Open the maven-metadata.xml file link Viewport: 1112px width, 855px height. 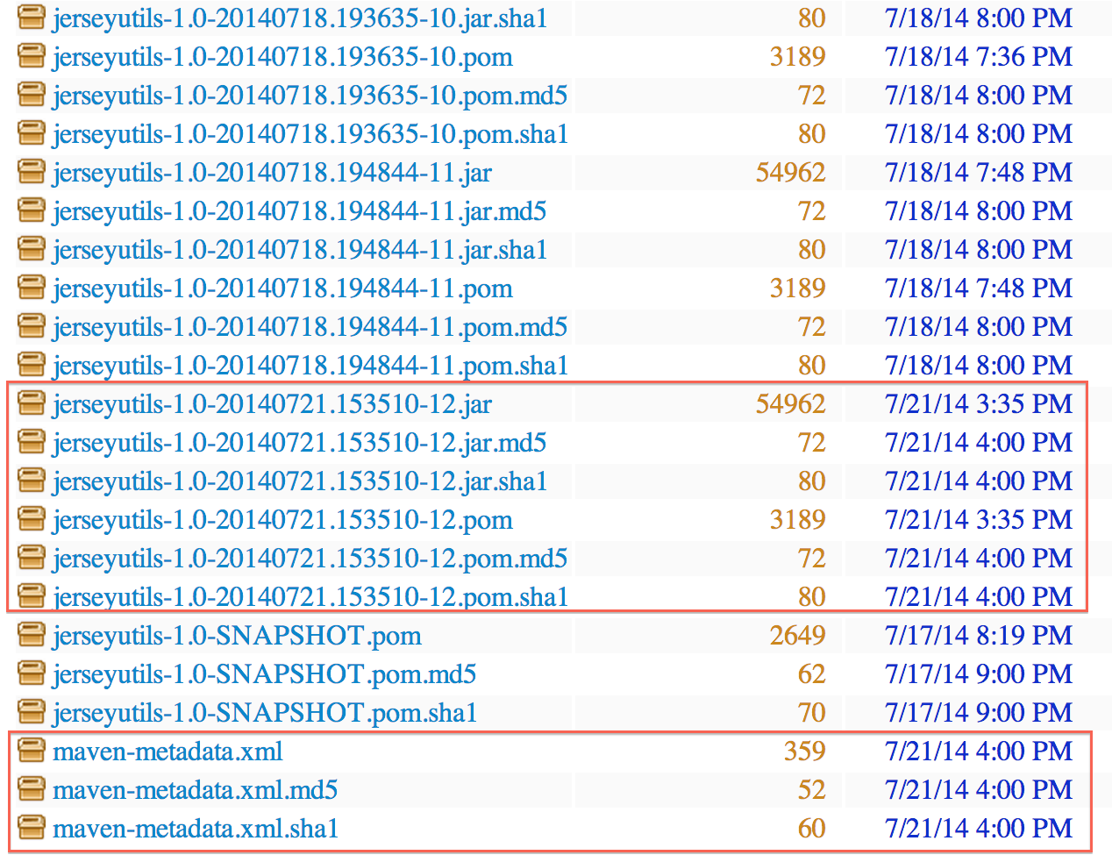tap(168, 752)
